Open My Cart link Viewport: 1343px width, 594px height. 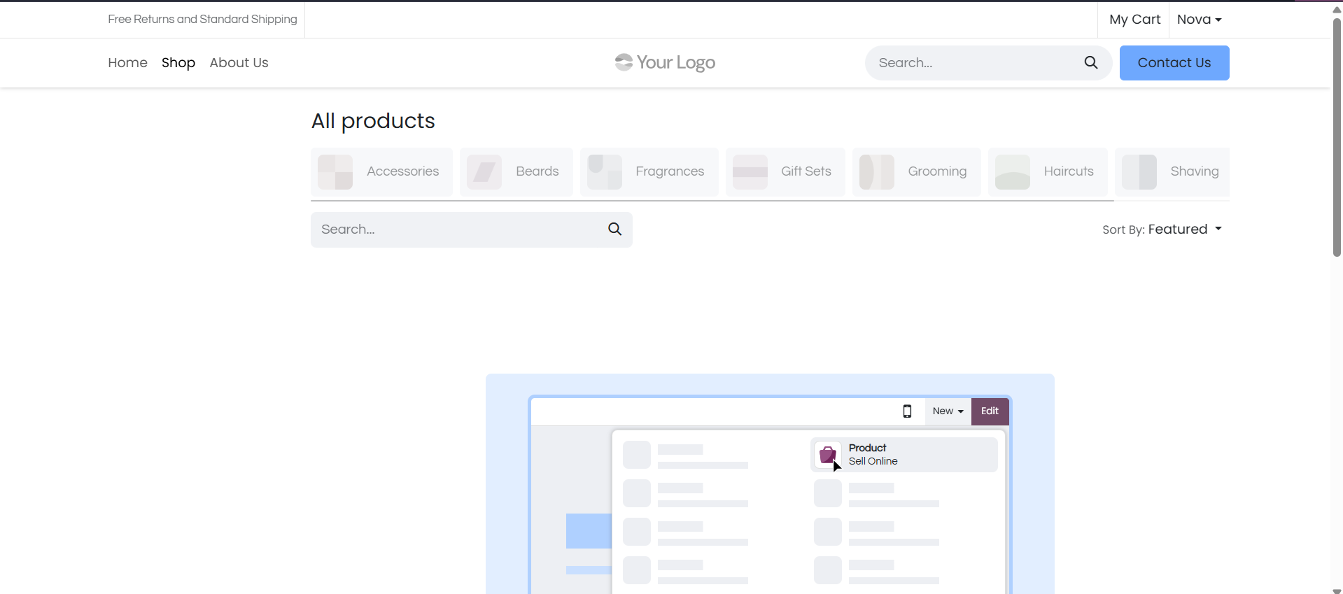pyautogui.click(x=1134, y=20)
